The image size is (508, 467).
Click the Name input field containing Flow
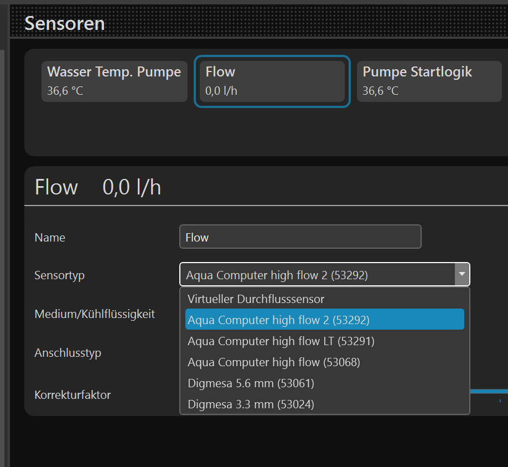(300, 237)
